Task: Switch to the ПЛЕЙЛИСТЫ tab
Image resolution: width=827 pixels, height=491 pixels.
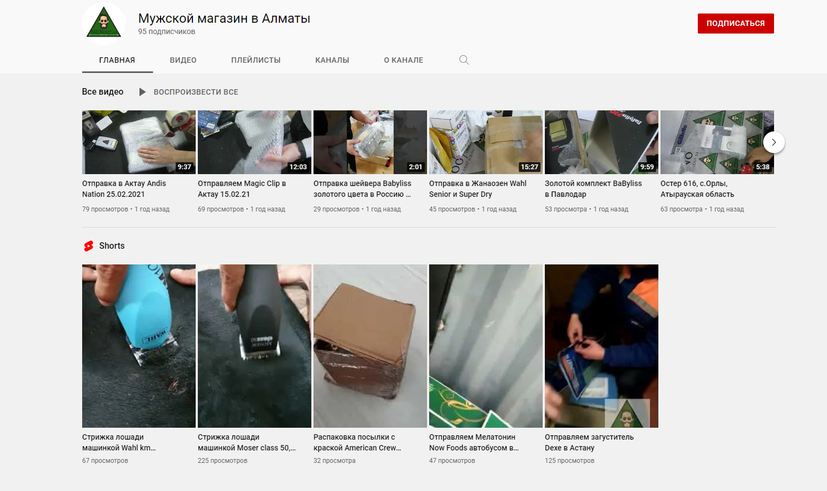Action: 256,60
